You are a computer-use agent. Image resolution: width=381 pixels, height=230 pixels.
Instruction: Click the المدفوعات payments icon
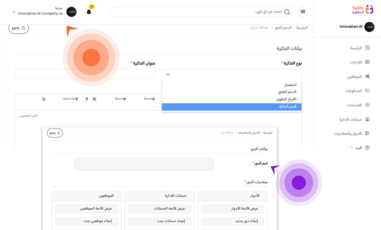(x=367, y=90)
